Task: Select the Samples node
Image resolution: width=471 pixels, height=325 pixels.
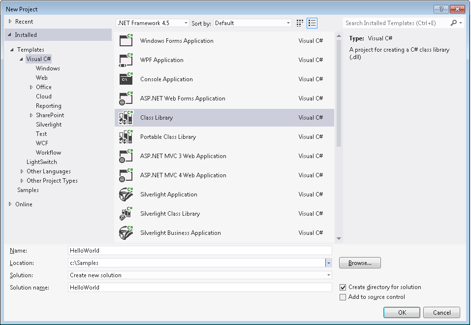Action: coord(28,190)
